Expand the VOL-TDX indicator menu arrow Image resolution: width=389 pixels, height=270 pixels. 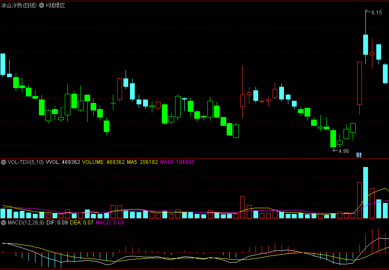pos(4,162)
